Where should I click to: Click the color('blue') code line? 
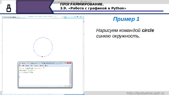coord(27,70)
